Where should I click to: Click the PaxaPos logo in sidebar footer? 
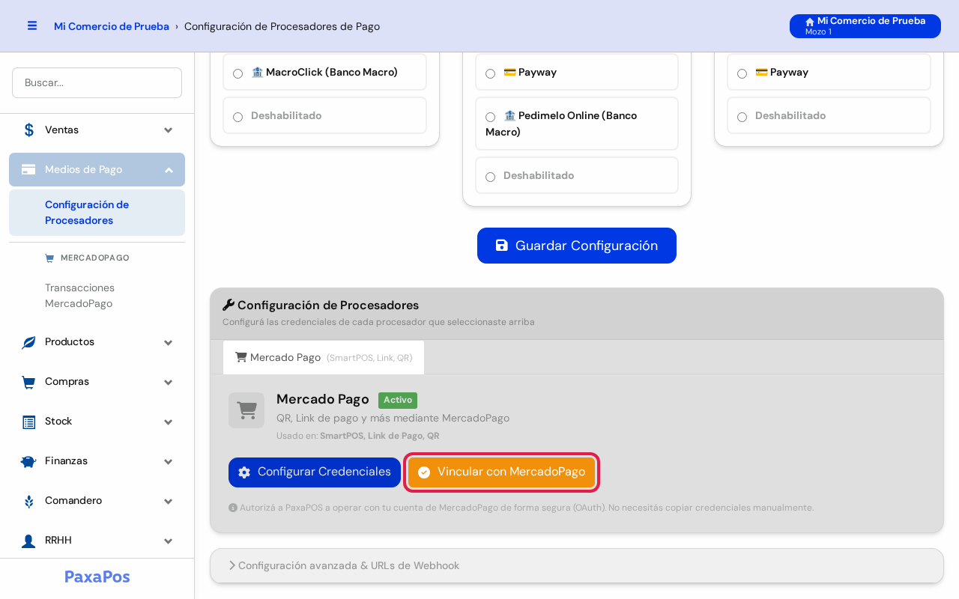click(97, 577)
